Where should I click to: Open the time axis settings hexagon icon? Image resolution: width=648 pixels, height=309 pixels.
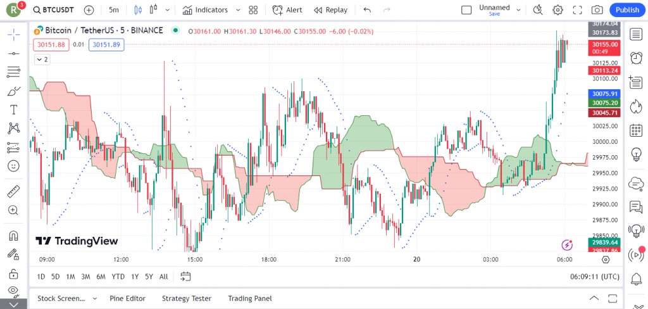click(606, 260)
